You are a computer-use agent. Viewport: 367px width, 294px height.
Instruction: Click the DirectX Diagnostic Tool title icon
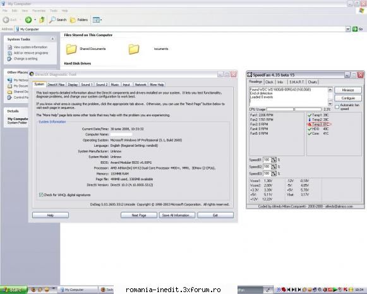(32, 74)
